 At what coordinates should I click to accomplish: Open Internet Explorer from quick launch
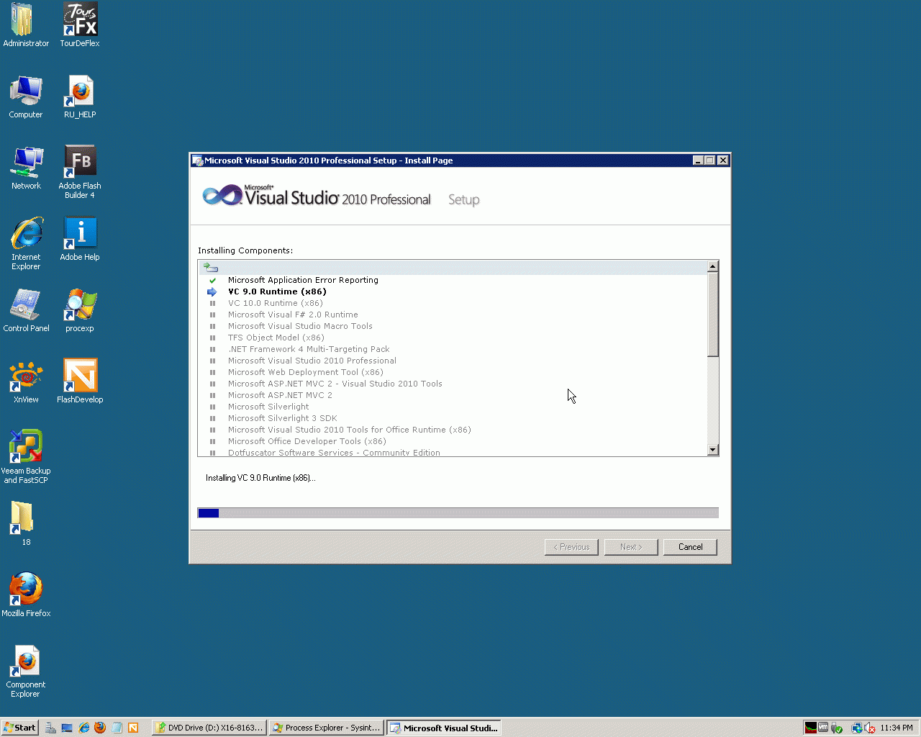(84, 728)
